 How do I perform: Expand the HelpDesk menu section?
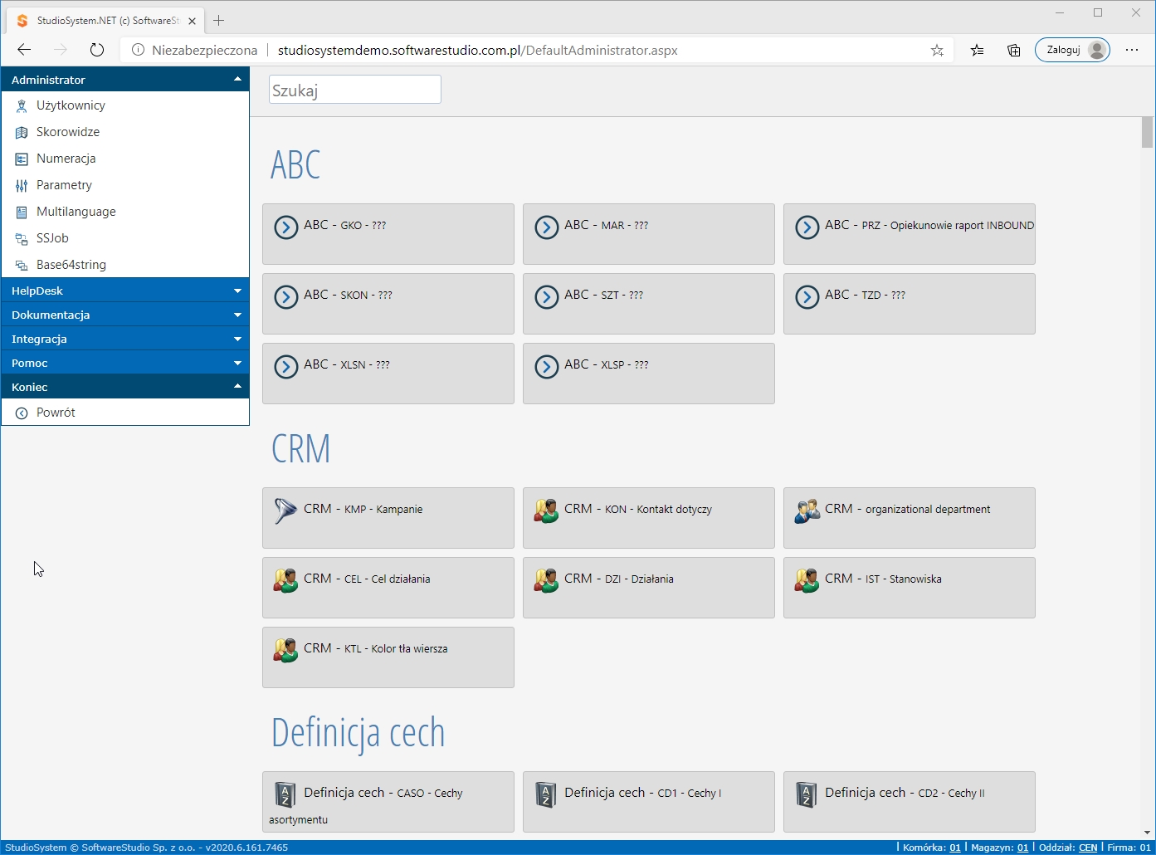[124, 291]
